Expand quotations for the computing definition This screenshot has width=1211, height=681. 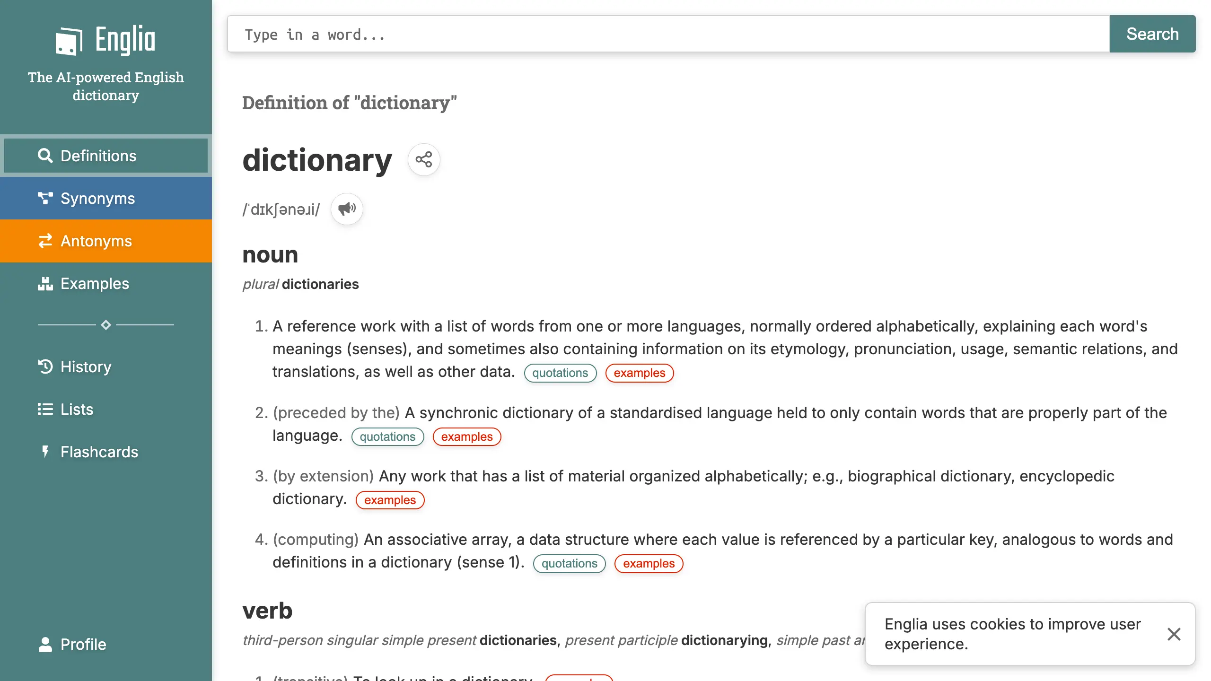tap(569, 563)
